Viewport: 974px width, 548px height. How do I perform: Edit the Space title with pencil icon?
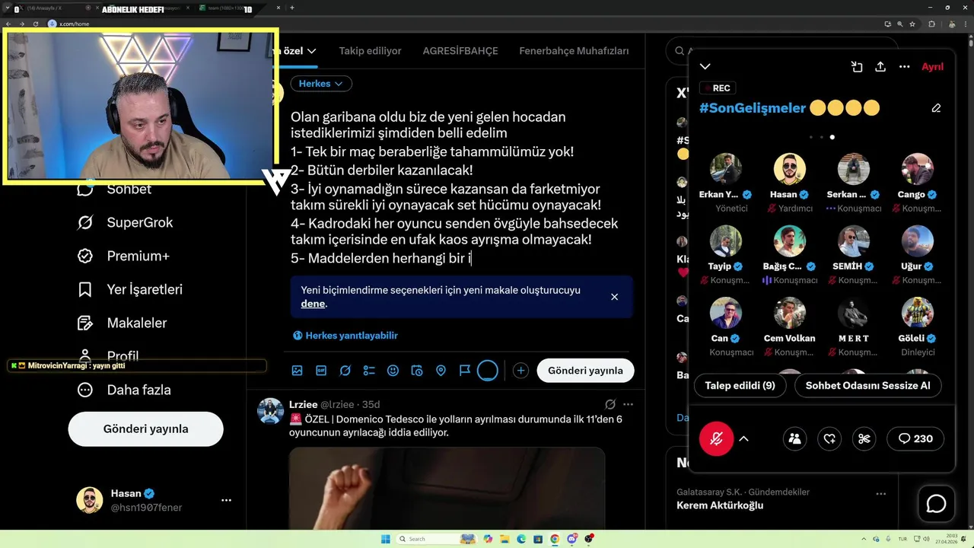(936, 108)
